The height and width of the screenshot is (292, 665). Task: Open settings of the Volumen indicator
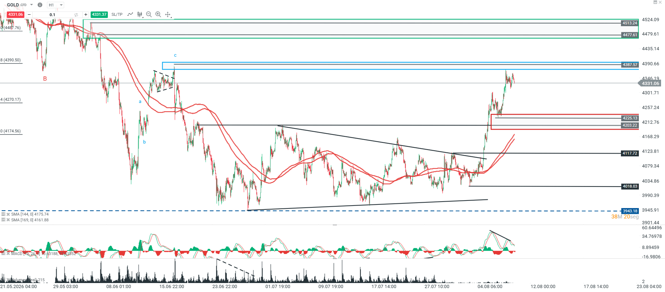tap(3, 280)
